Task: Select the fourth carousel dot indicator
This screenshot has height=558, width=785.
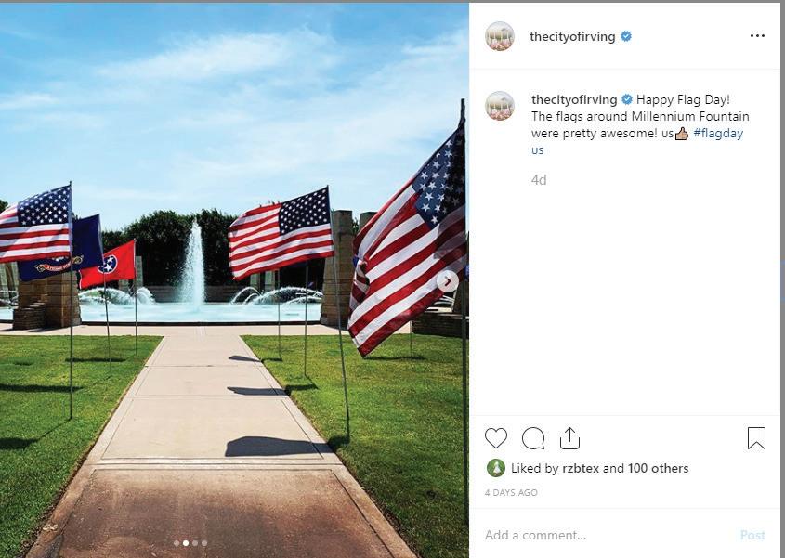Action: [x=203, y=543]
